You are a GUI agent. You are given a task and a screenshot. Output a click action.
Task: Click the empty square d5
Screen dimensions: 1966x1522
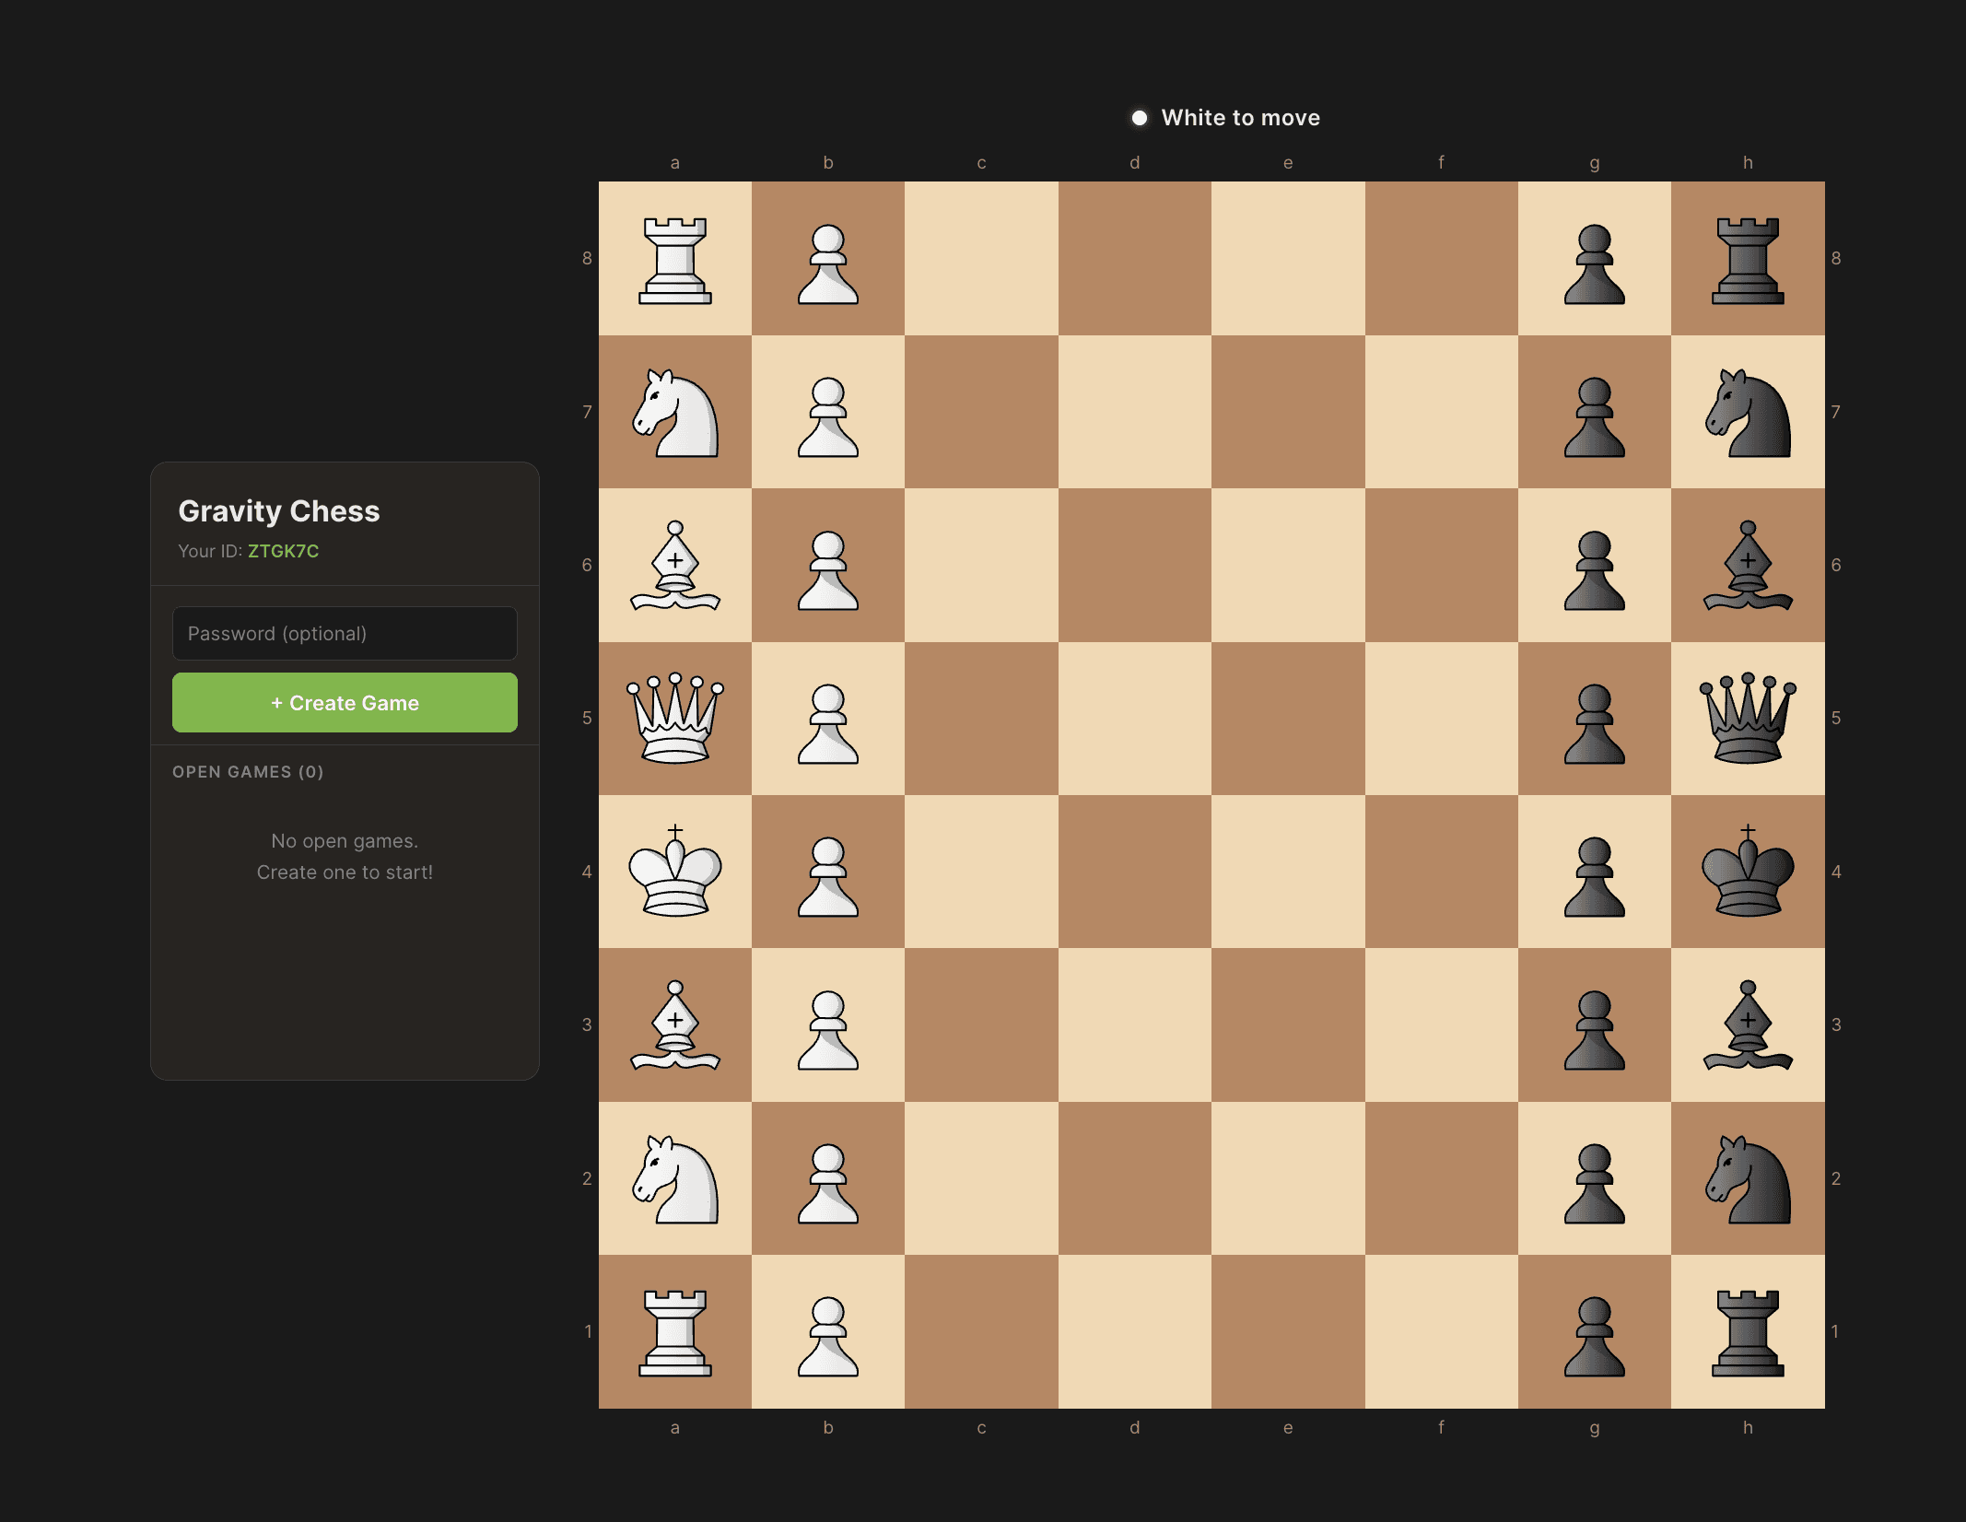coord(1135,719)
